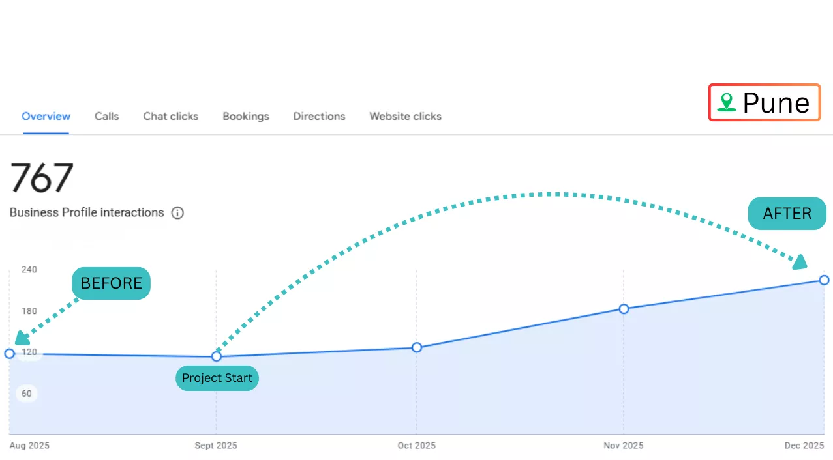Image resolution: width=833 pixels, height=460 pixels.
Task: View the Website clicks tab
Action: tap(405, 117)
